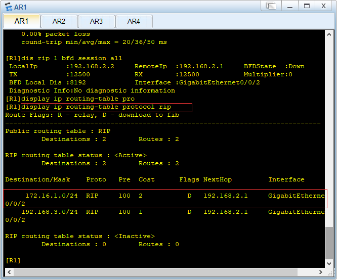Click the horizontal scrollbar left arrow
Screen dimensions: 337x280
[9, 272]
